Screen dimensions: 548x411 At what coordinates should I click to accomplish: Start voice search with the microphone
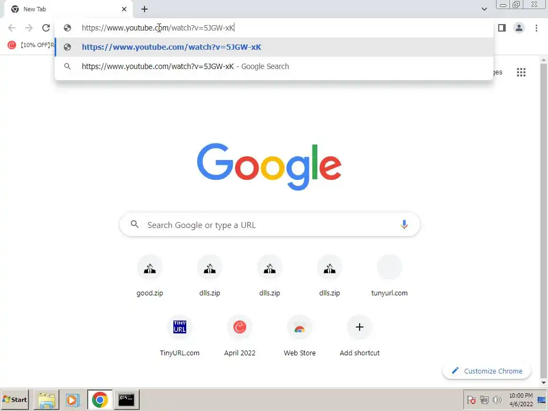404,224
